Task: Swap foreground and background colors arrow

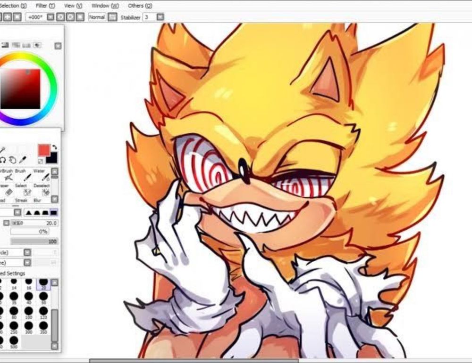Action: pos(54,147)
